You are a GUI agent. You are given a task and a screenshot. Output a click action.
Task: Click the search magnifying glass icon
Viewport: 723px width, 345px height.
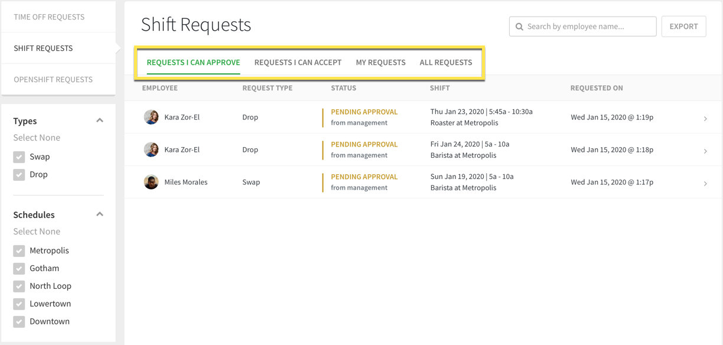519,26
